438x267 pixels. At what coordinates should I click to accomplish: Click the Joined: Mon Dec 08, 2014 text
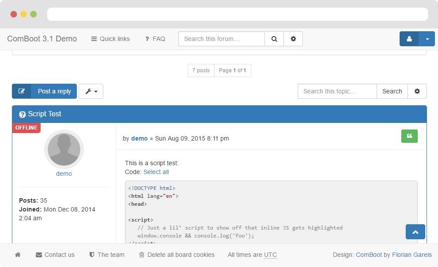click(x=57, y=214)
